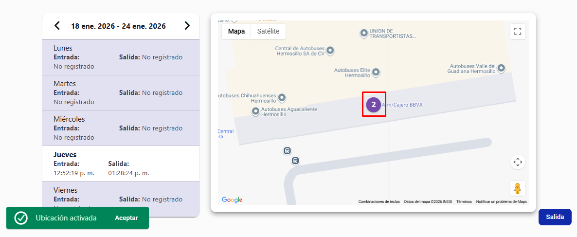
Task: Open map camera pan controls
Action: (518, 162)
